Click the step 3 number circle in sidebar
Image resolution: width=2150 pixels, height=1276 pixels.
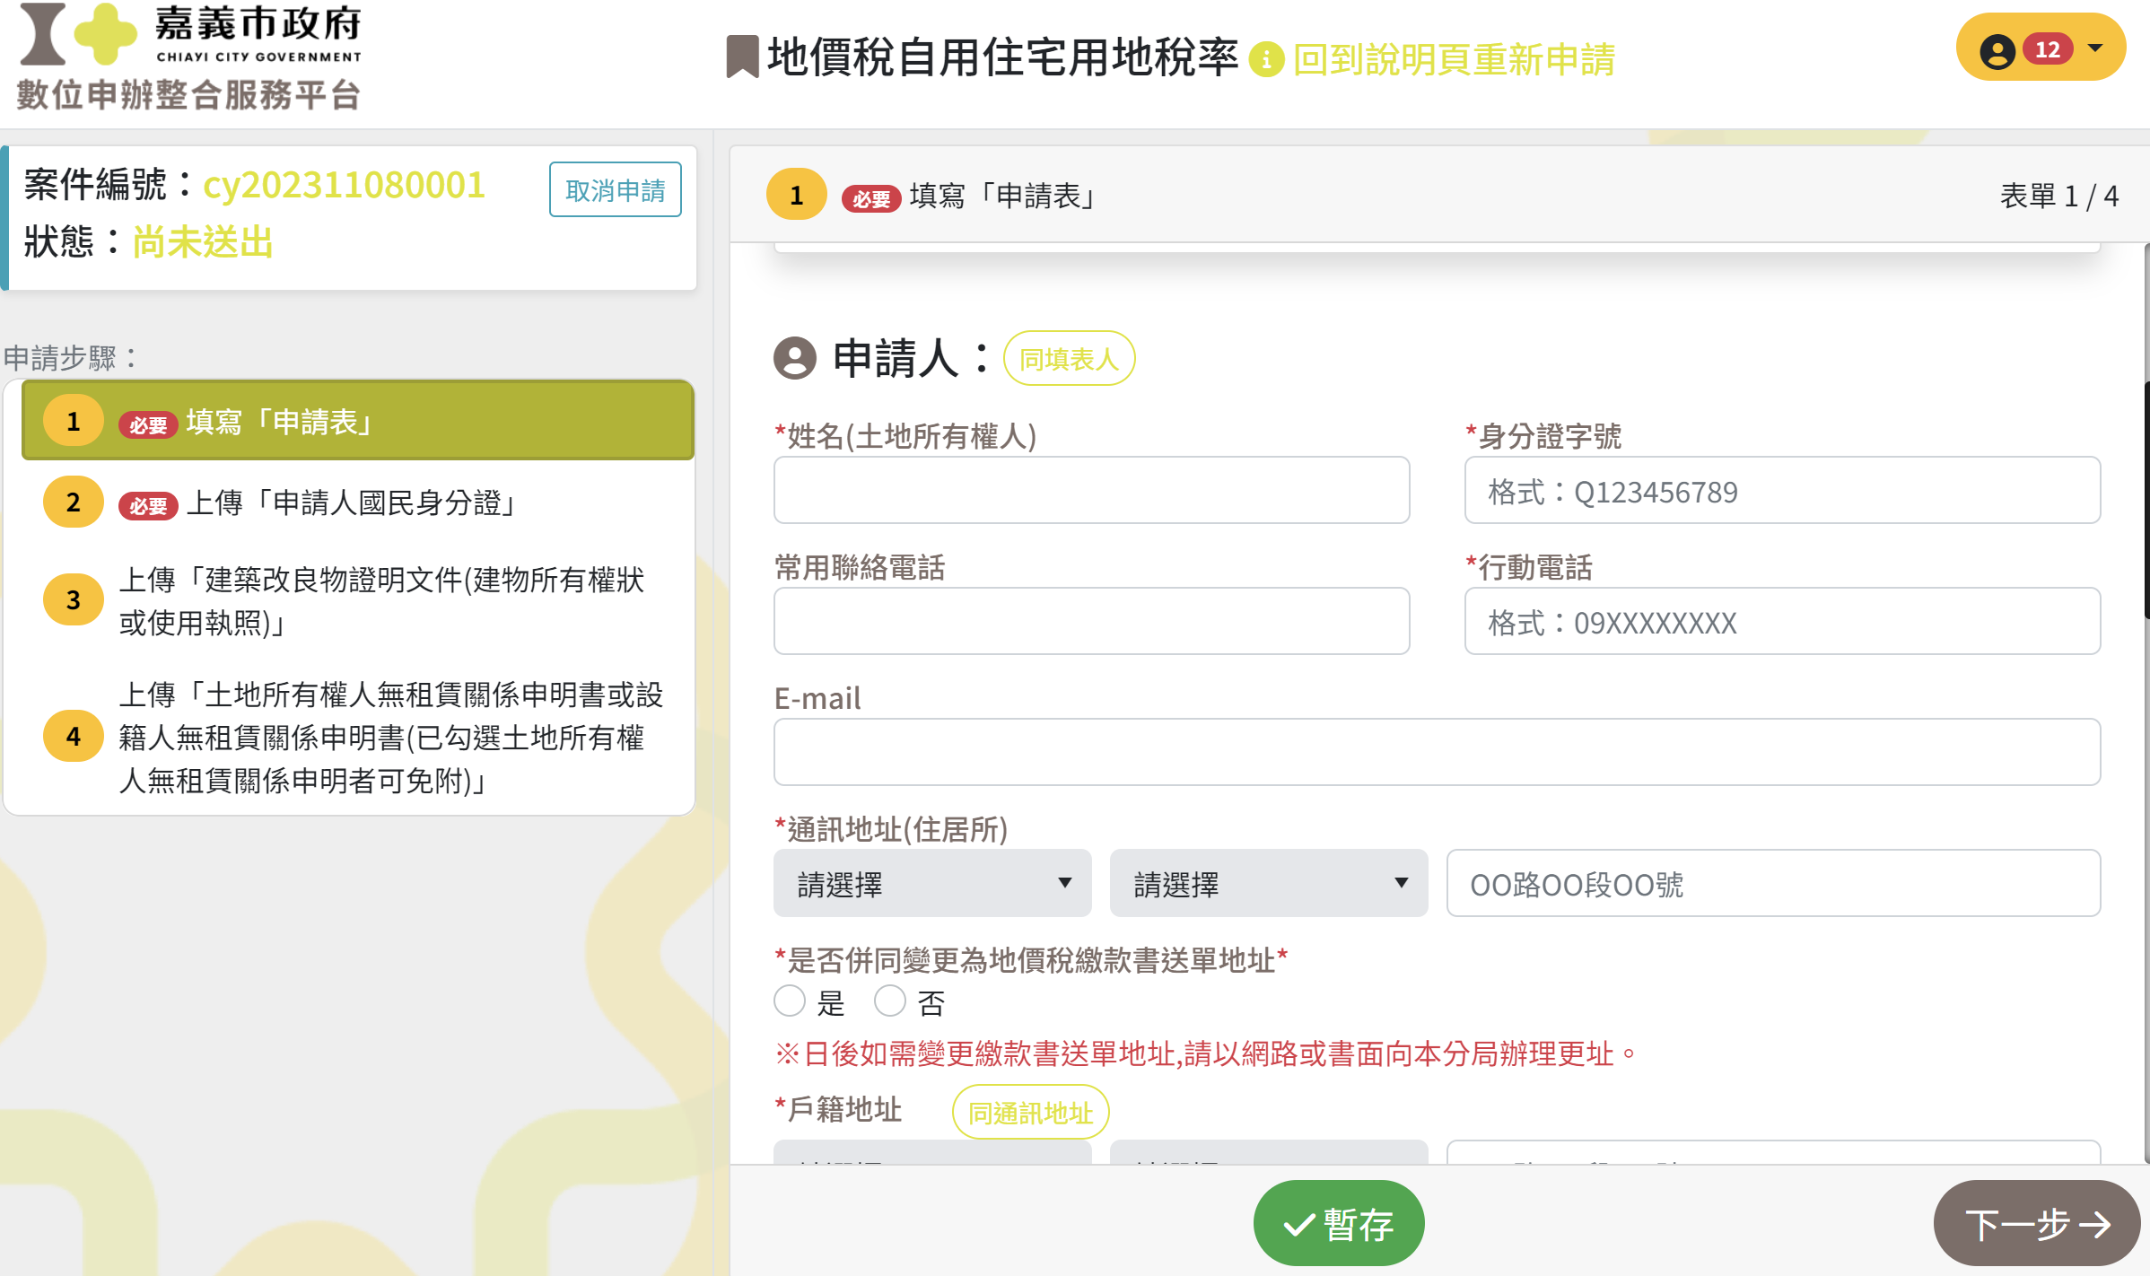coord(74,599)
